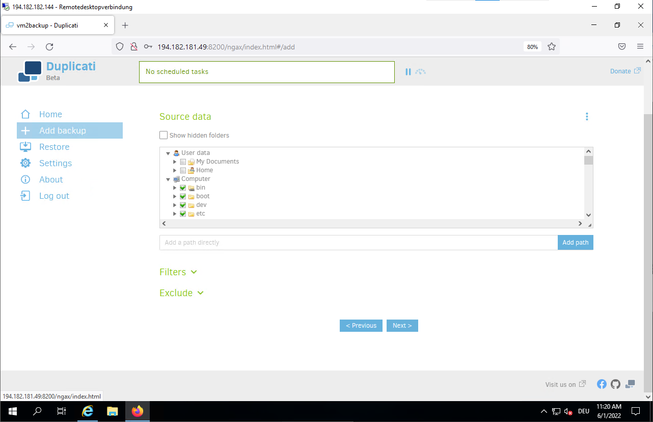Open the three-dot menu beside Source data
The width and height of the screenshot is (653, 422).
[x=587, y=117]
